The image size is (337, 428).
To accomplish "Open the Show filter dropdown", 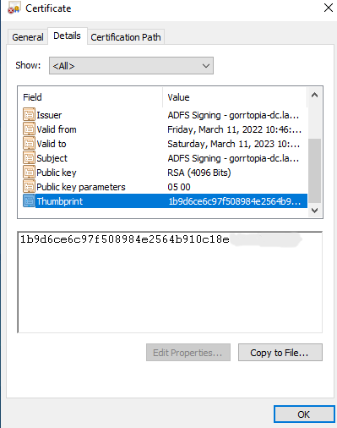I will tap(131, 66).
